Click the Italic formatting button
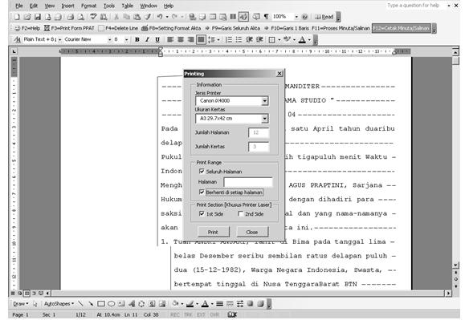This screenshot has width=465, height=320. 147,39
